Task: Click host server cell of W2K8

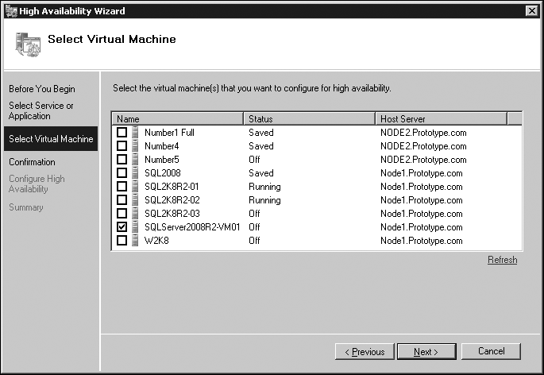Action: (x=422, y=241)
